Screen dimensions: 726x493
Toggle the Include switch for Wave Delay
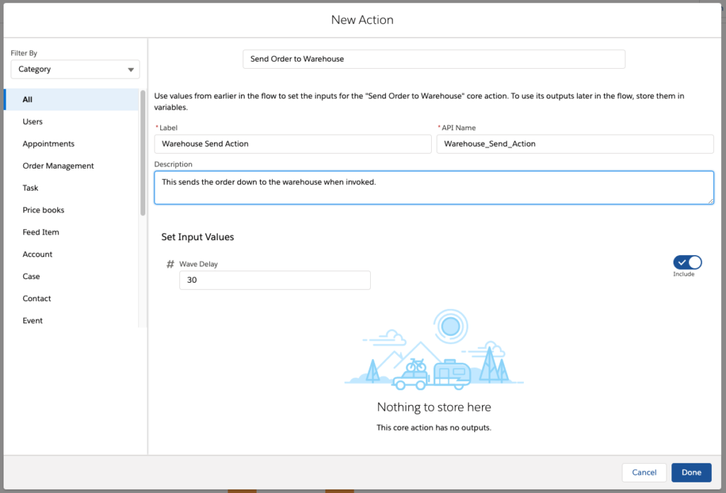coord(686,261)
